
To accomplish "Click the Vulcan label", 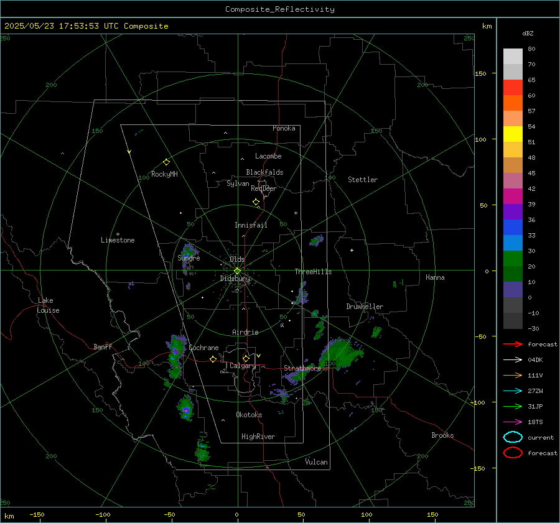I will coord(317,462).
